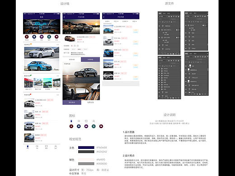This screenshot has width=235, height=176.
Task: Tap the purple round category icon on home screen
Action: click(42, 37)
